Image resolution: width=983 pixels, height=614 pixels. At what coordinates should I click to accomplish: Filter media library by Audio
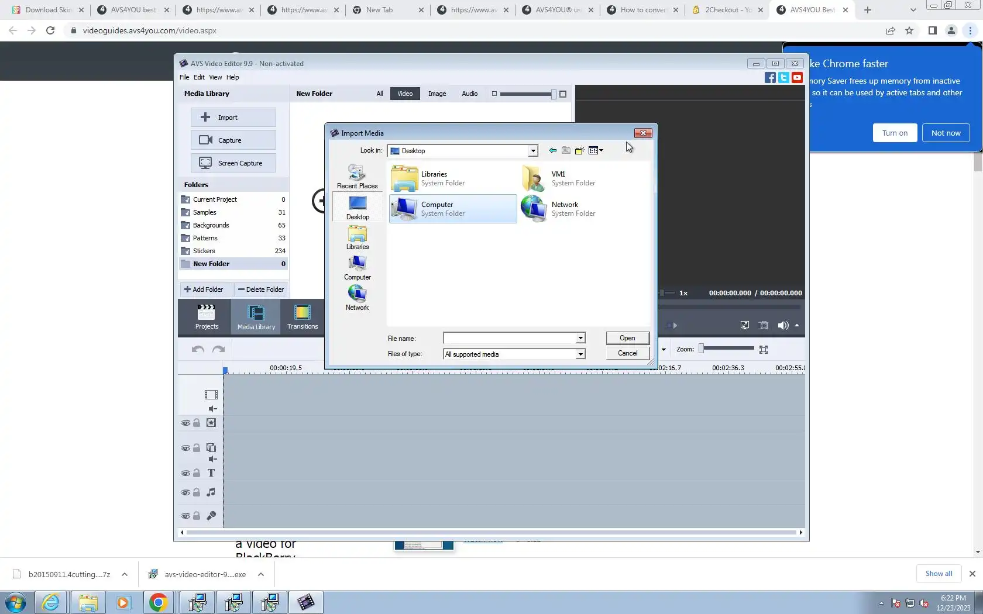click(x=470, y=94)
